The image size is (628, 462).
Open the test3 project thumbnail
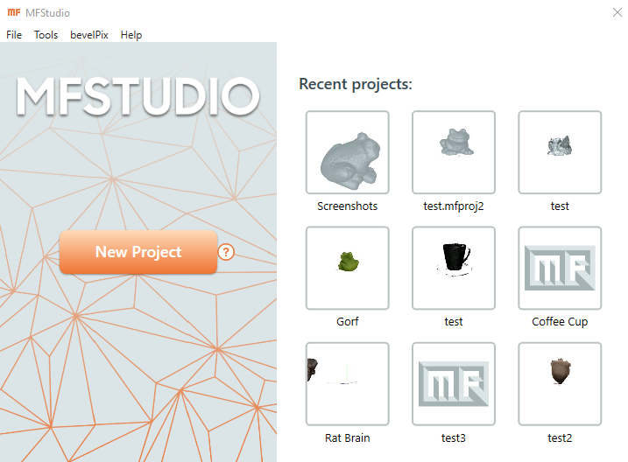[454, 384]
